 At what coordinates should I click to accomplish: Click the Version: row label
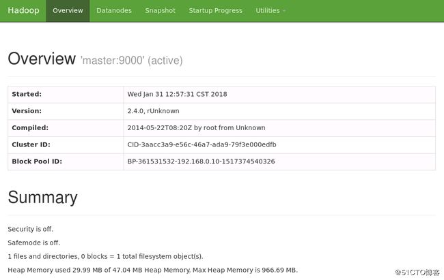click(x=27, y=111)
